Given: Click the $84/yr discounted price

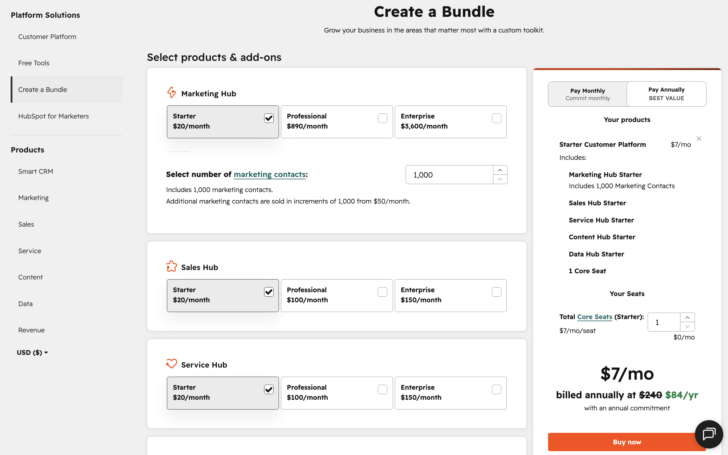Looking at the screenshot, I should (x=681, y=394).
